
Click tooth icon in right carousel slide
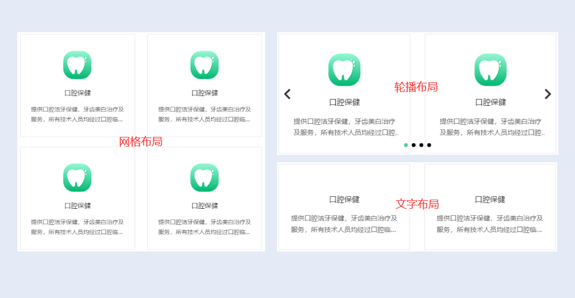click(490, 70)
